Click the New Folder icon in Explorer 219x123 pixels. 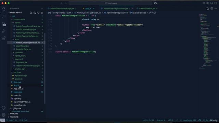[35, 13]
